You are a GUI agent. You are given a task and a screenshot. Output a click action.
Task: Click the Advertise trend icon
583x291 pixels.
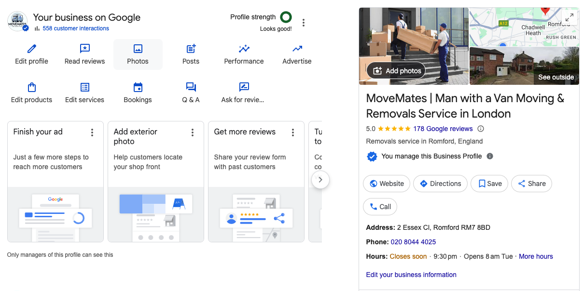pyautogui.click(x=297, y=49)
